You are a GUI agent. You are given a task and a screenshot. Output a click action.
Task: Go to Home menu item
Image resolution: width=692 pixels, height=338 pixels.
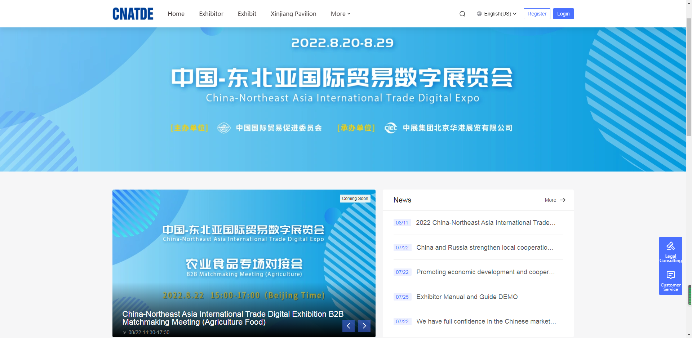click(x=176, y=14)
